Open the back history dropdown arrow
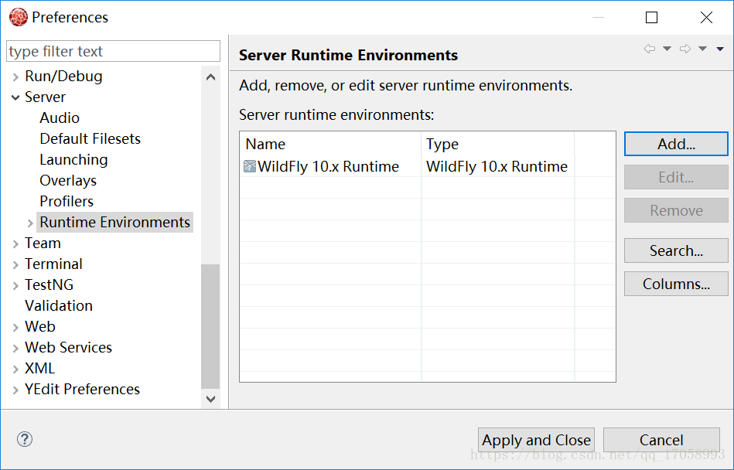 (x=667, y=49)
